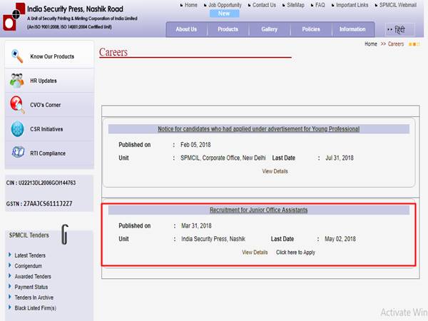428x321 pixels.
Task: Click the Feb 05, 2018 published date
Action: [x=195, y=145]
